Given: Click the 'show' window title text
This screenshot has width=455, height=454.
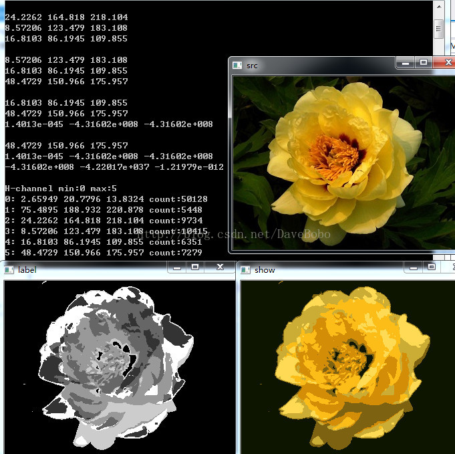Looking at the screenshot, I should (265, 270).
